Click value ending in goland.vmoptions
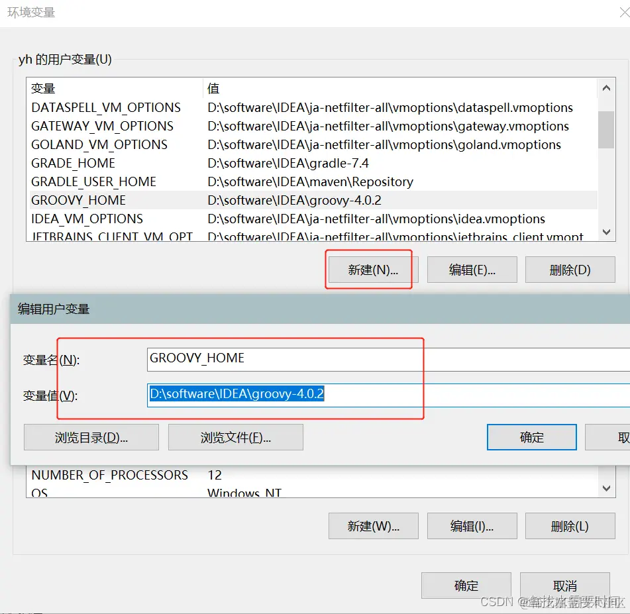This screenshot has height=614, width=630. click(x=384, y=144)
